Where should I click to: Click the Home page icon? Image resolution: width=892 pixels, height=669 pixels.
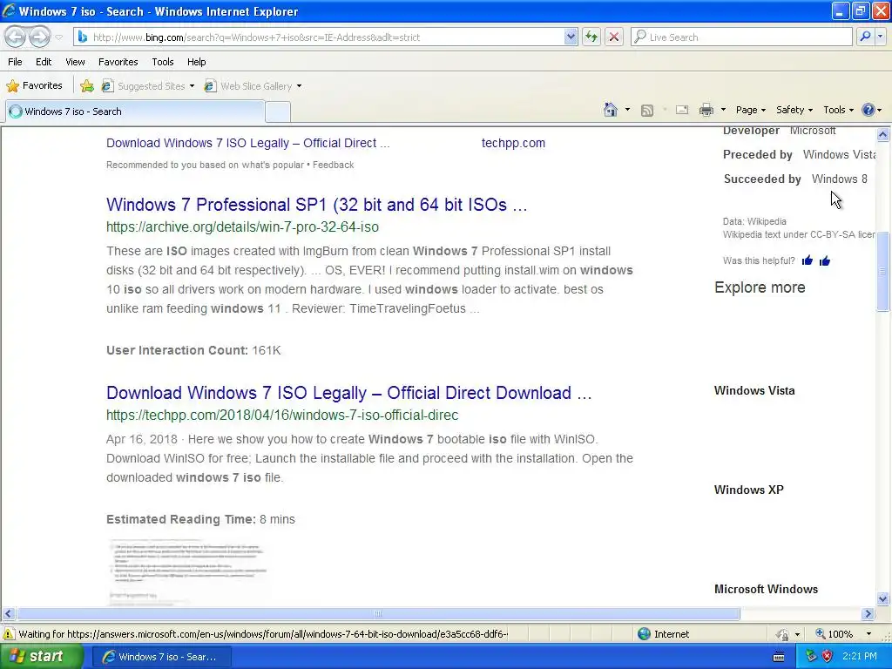[611, 110]
